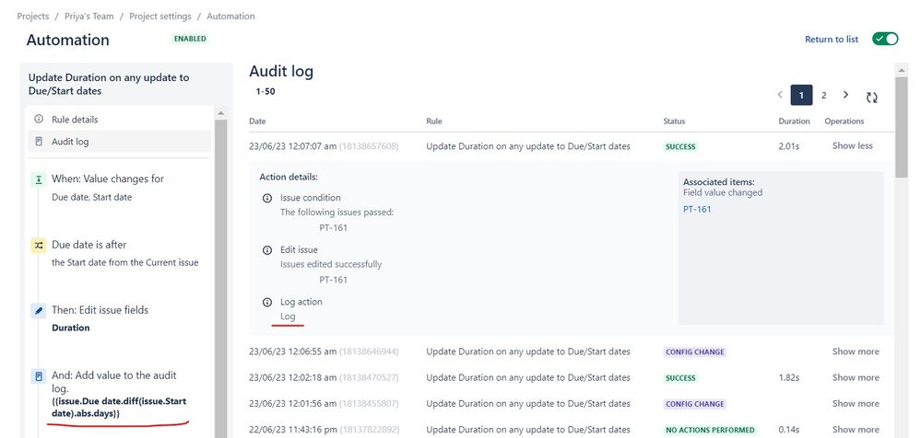The width and height of the screenshot is (921, 438).
Task: Expand the 12:01:56 am entry with Show more
Action: click(856, 403)
